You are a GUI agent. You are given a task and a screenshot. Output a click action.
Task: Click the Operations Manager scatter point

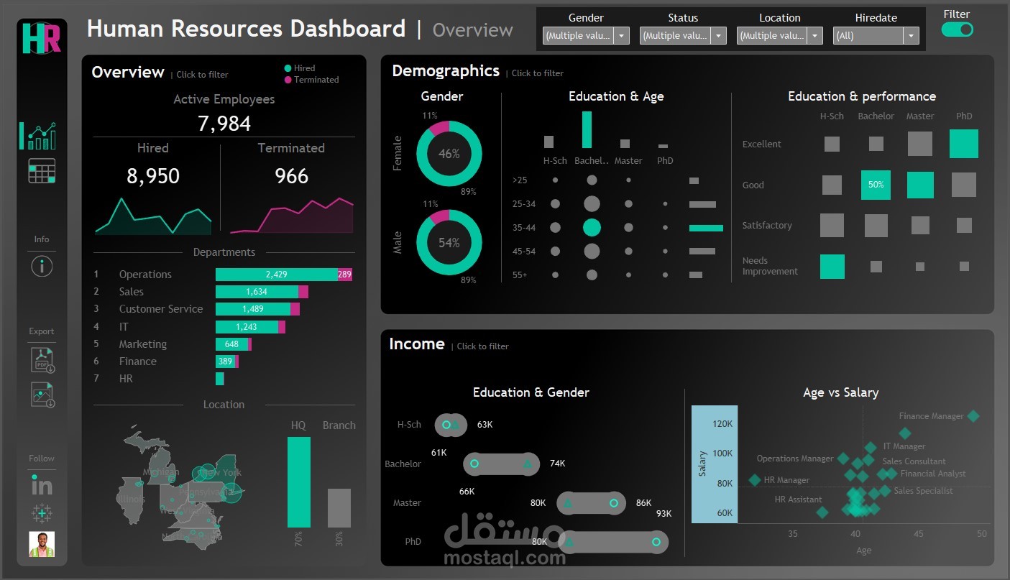843,459
